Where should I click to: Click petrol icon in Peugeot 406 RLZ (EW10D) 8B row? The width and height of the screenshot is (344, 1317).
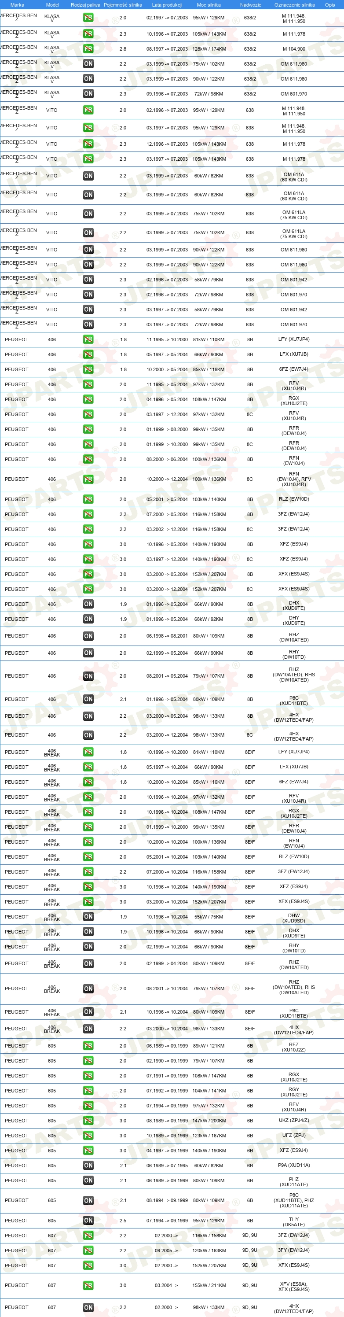[88, 499]
